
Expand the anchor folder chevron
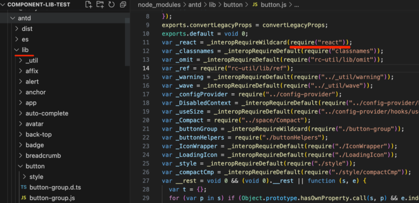[21, 92]
